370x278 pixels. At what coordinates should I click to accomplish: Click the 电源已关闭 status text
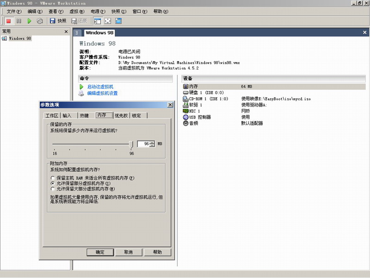click(129, 51)
